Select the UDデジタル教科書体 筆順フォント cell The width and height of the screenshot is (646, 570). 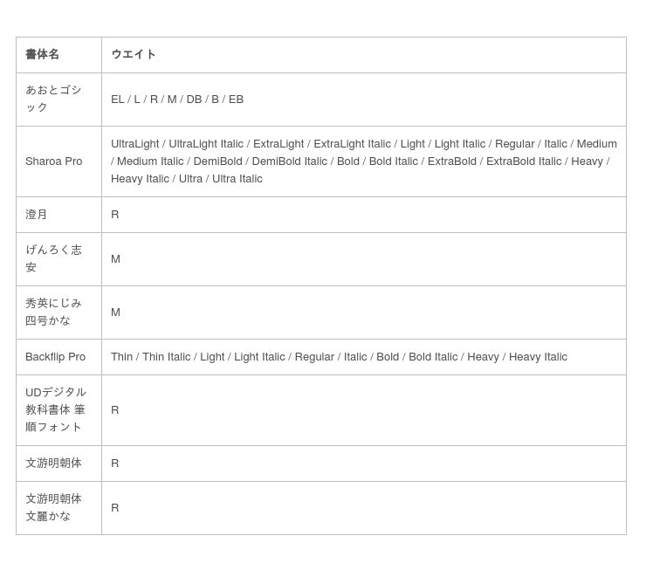[x=56, y=409]
